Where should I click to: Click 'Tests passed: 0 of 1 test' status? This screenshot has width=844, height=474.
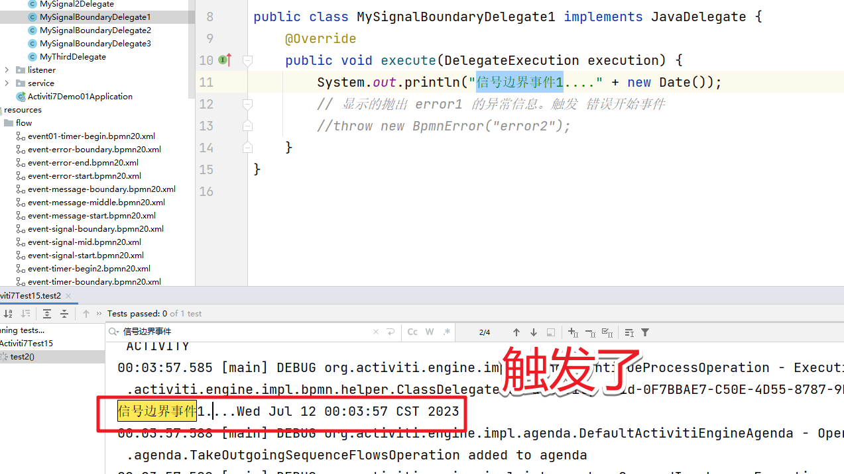pyautogui.click(x=154, y=314)
